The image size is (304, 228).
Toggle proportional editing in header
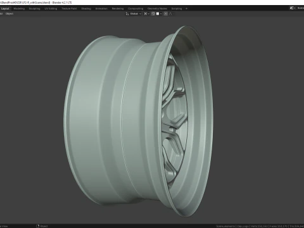pyautogui.click(x=166, y=14)
